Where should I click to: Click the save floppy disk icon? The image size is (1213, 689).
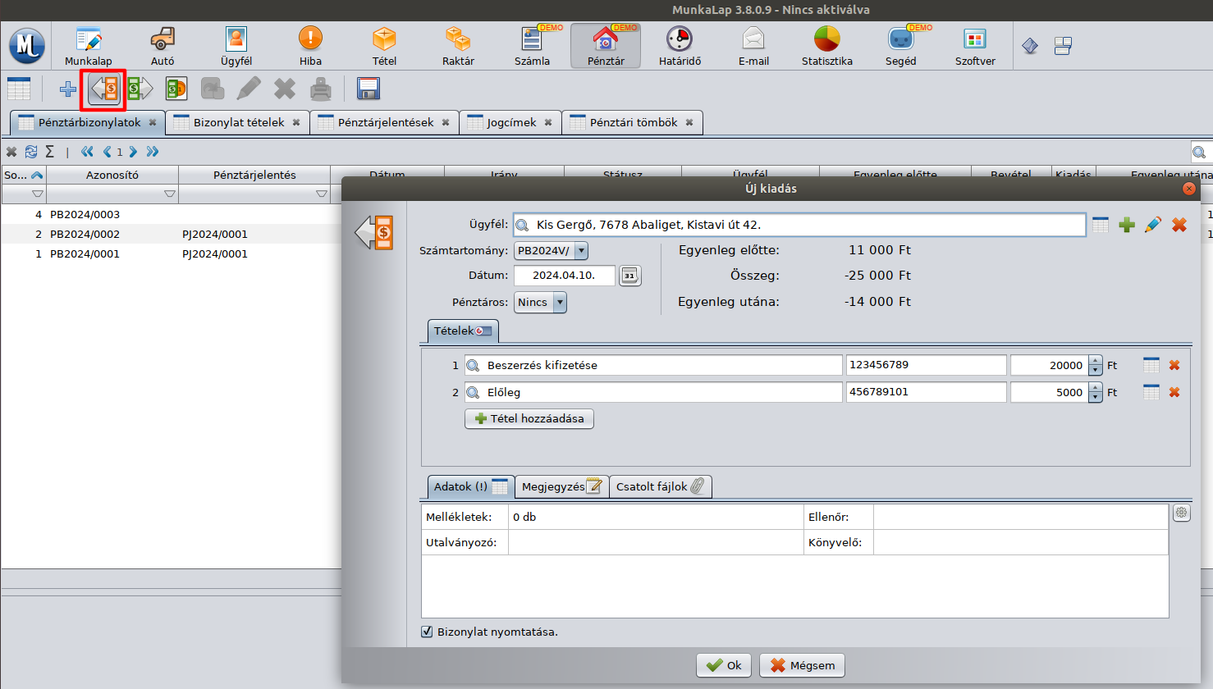coord(368,89)
